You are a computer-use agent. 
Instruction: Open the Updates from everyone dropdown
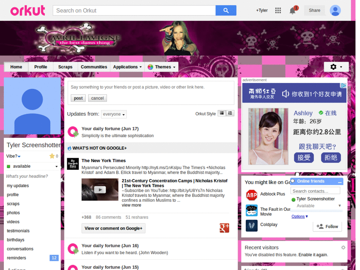(x=114, y=114)
